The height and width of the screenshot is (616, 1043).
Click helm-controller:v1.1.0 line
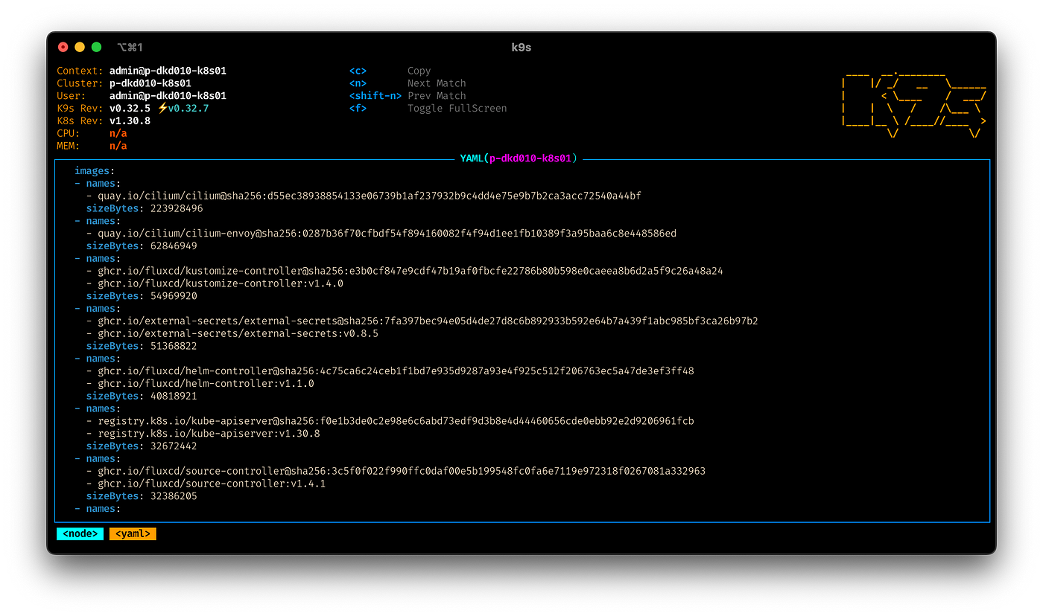200,384
